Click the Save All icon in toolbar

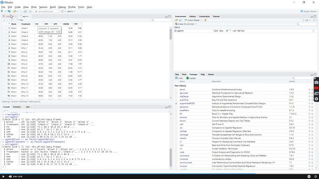pyautogui.click(x=25, y=11)
